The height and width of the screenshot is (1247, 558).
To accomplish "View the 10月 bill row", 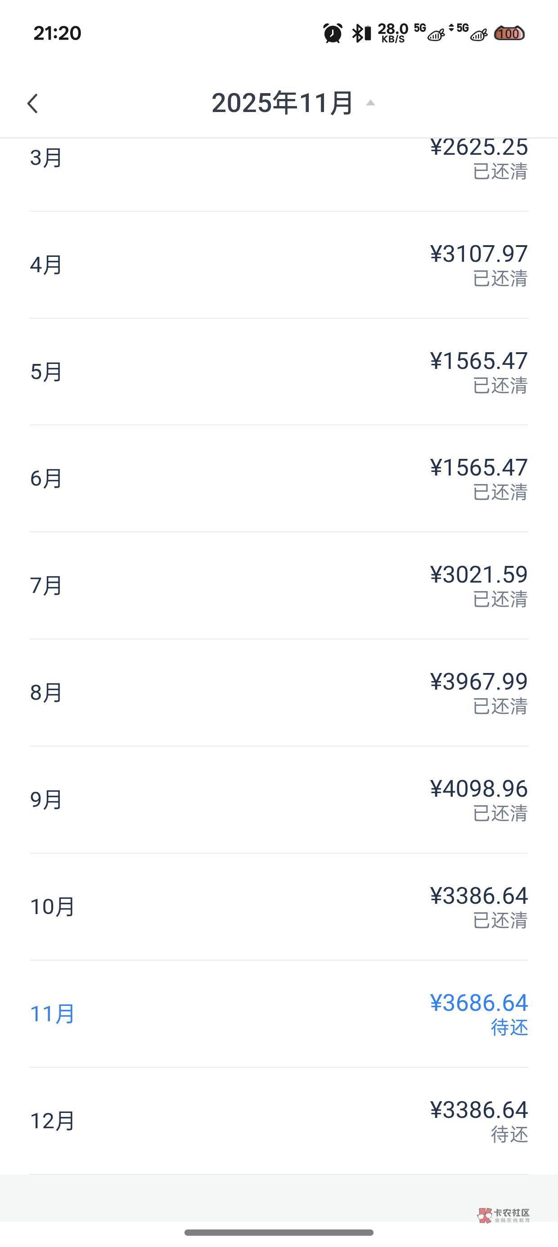I will point(279,907).
